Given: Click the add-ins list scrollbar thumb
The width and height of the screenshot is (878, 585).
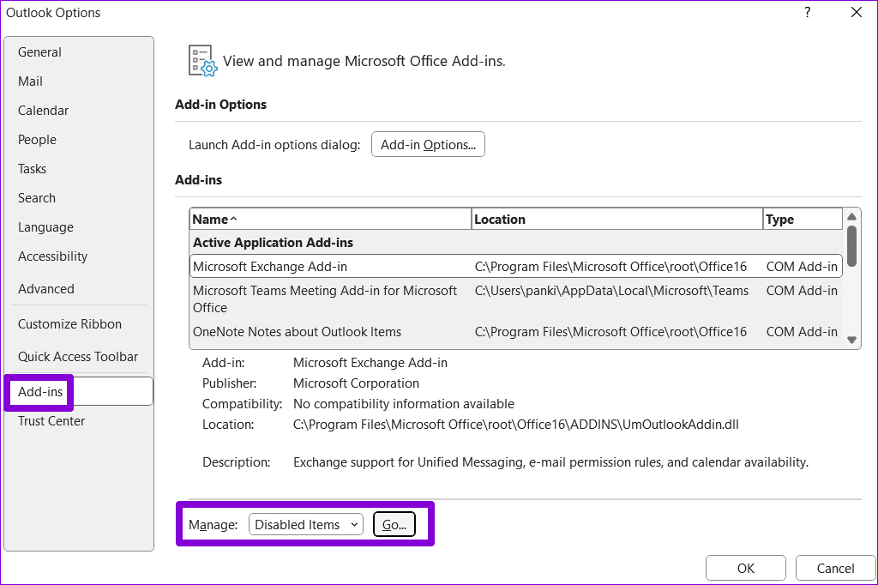Looking at the screenshot, I should [x=851, y=246].
